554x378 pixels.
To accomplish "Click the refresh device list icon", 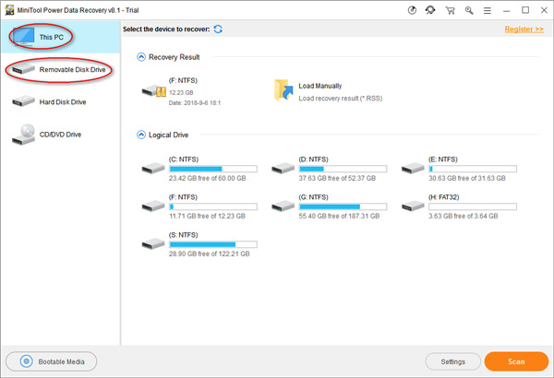I will (x=218, y=30).
